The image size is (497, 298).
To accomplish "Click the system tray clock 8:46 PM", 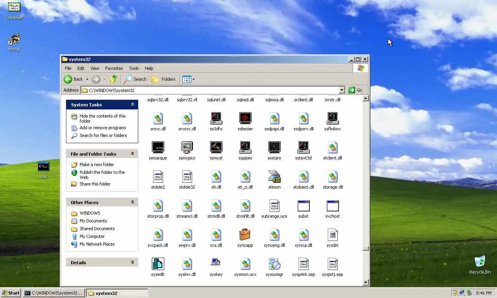I will pos(483,293).
